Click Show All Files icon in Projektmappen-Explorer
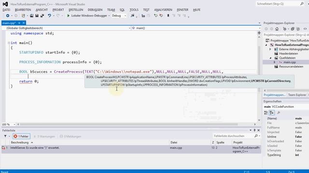The image size is (309, 173). click(298, 29)
